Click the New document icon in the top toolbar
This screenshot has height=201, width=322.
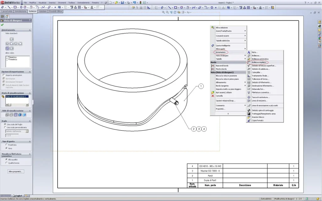110,3
